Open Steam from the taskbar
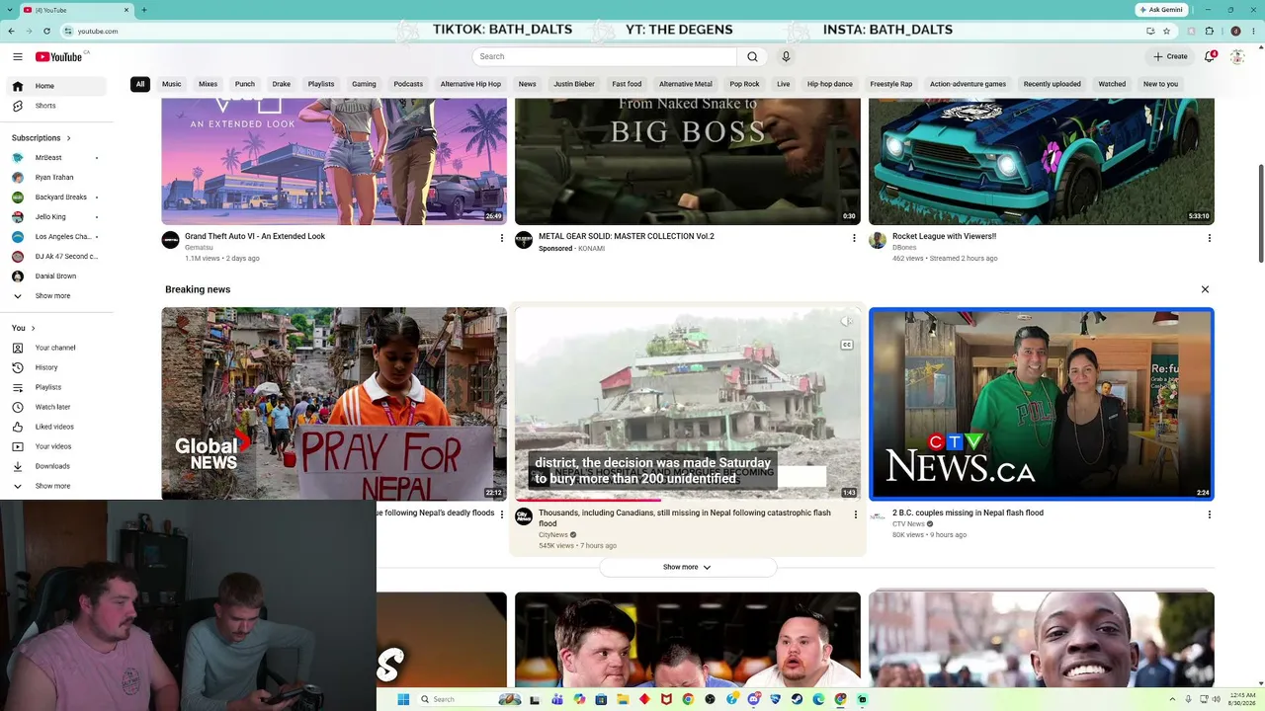Viewport: 1265px width, 711px height. (x=797, y=699)
